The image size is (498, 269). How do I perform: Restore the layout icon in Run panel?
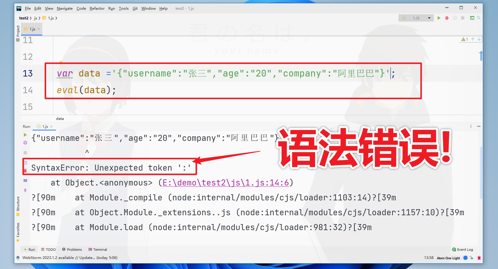(25, 181)
